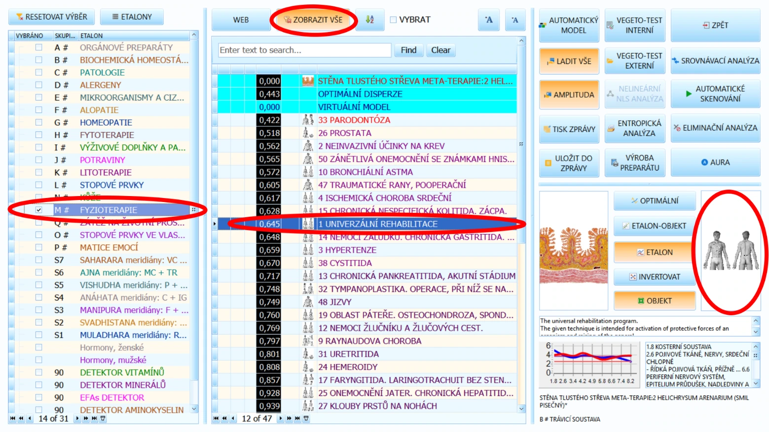Screen dimensions: 769x432
Task: Open the WEB button
Action: (x=241, y=20)
